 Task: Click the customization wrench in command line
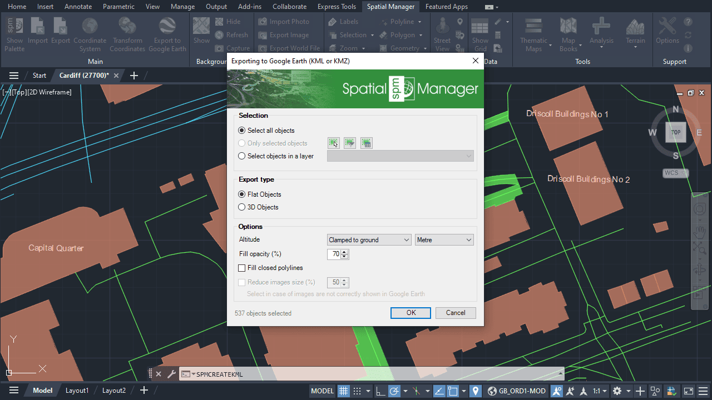[x=171, y=374]
